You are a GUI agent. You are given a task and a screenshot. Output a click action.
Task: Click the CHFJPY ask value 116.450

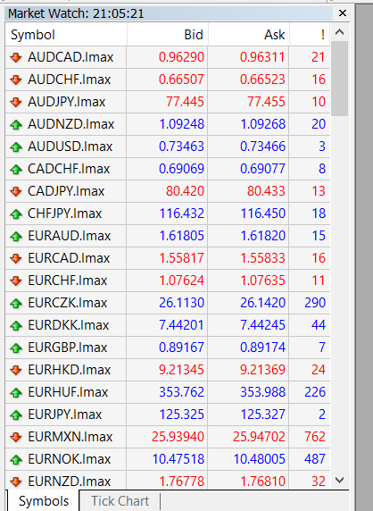tap(262, 214)
